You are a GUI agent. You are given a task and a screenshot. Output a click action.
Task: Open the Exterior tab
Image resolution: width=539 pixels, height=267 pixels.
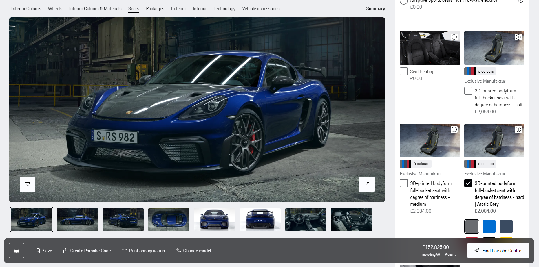pyautogui.click(x=178, y=9)
